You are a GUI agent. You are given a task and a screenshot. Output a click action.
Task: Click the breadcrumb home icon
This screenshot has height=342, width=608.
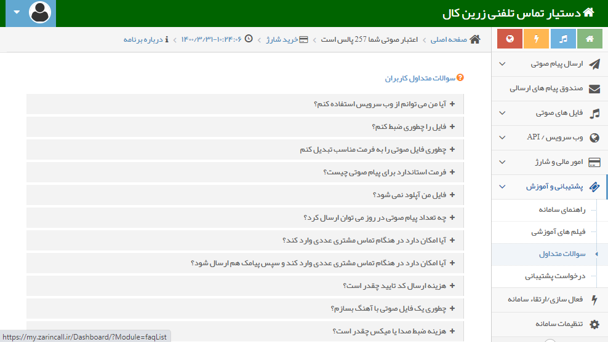click(475, 39)
